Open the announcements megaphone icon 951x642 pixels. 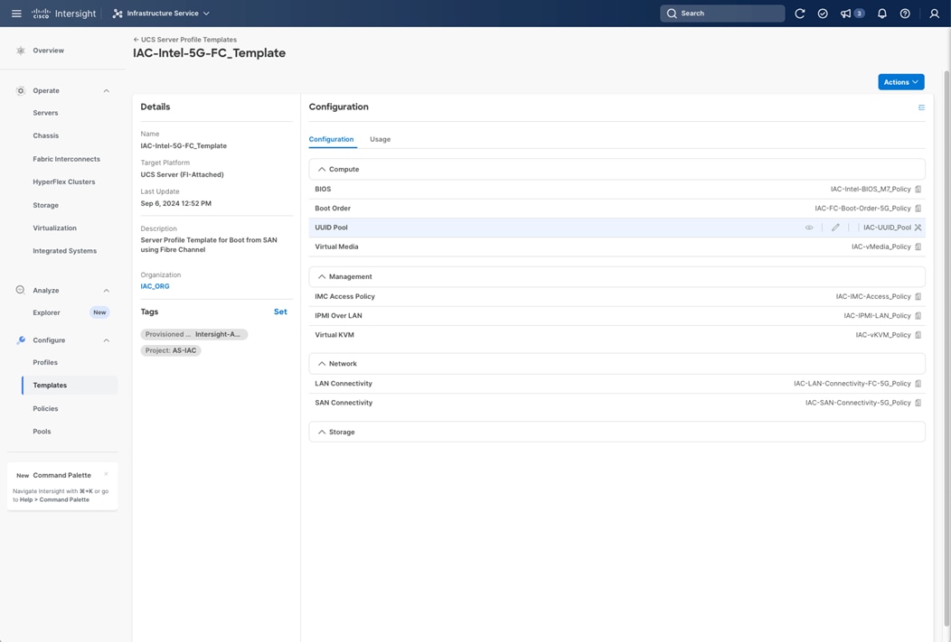(846, 14)
